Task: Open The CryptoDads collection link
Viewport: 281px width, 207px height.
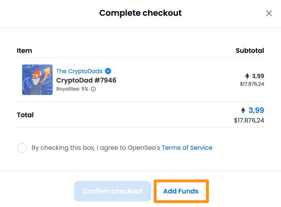Action: 79,71
